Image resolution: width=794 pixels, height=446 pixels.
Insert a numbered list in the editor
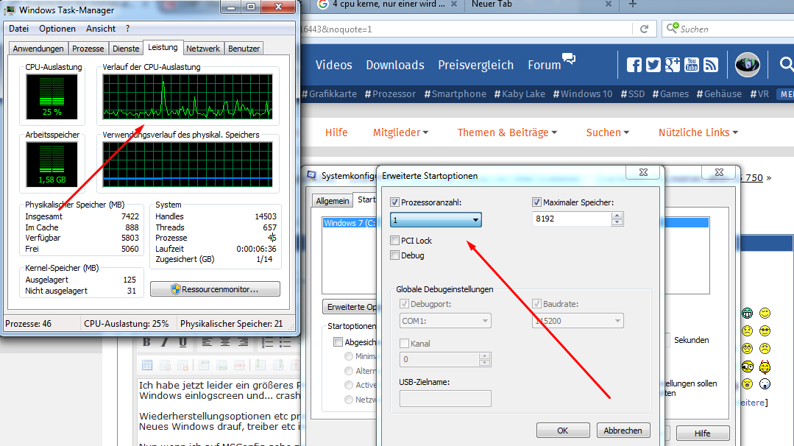[x=267, y=343]
